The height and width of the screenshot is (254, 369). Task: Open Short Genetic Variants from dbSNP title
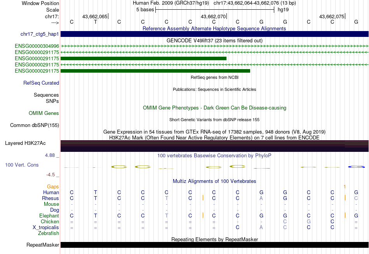coord(214,120)
